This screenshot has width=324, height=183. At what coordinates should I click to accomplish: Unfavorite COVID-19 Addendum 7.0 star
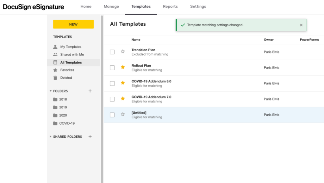tap(123, 98)
